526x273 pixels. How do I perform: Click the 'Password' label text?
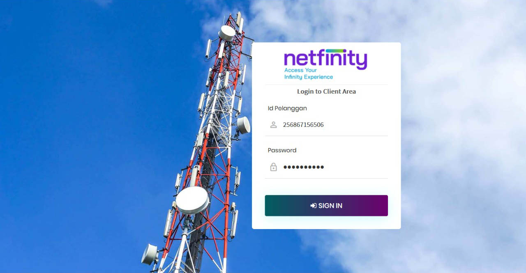pyautogui.click(x=282, y=150)
